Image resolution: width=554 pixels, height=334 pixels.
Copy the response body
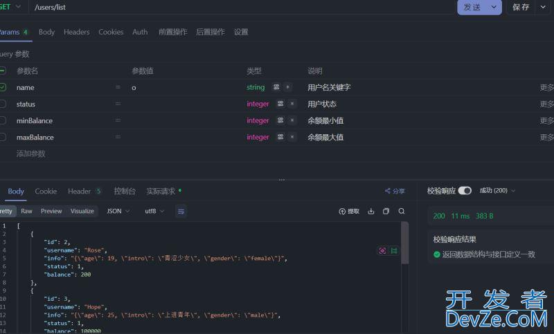pyautogui.click(x=386, y=212)
